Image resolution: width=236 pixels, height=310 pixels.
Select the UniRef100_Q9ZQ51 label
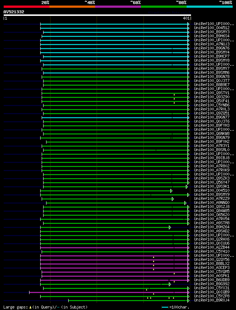point(212,113)
